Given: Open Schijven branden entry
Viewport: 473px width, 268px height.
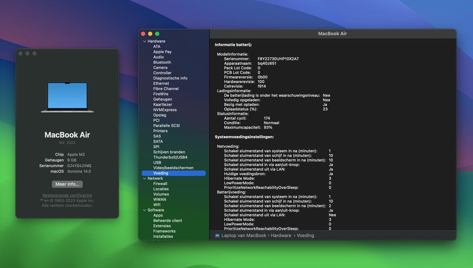Looking at the screenshot, I should [x=169, y=152].
